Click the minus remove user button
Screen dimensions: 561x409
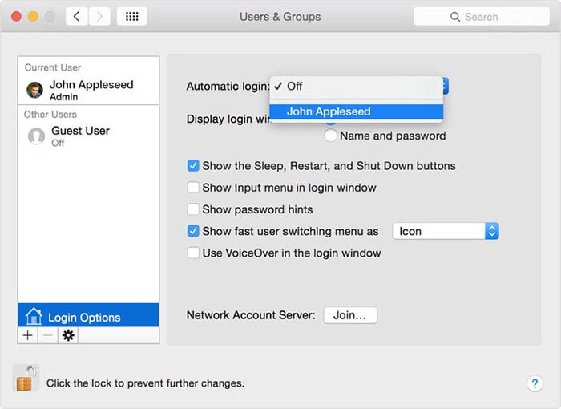(48, 335)
